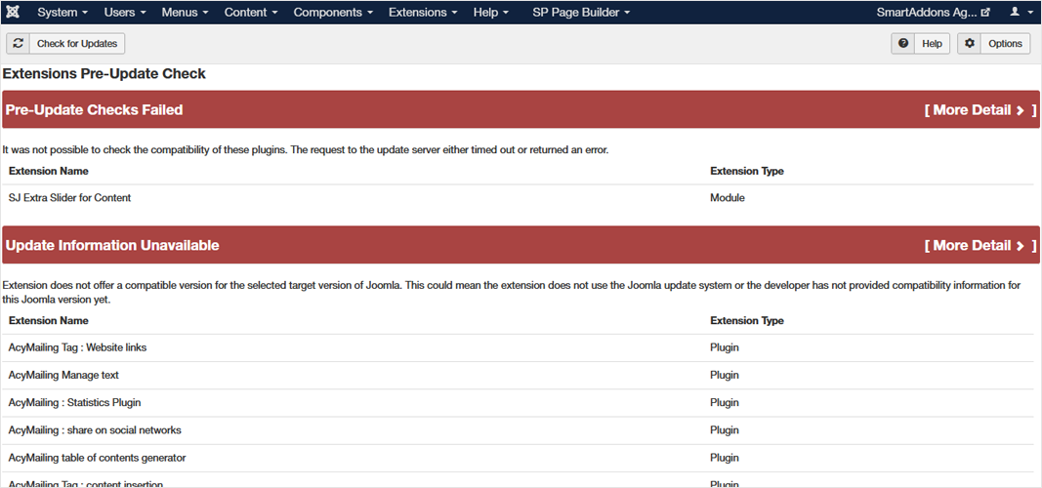This screenshot has height=488, width=1042.
Task: Open the Extensions menu
Action: pos(423,12)
